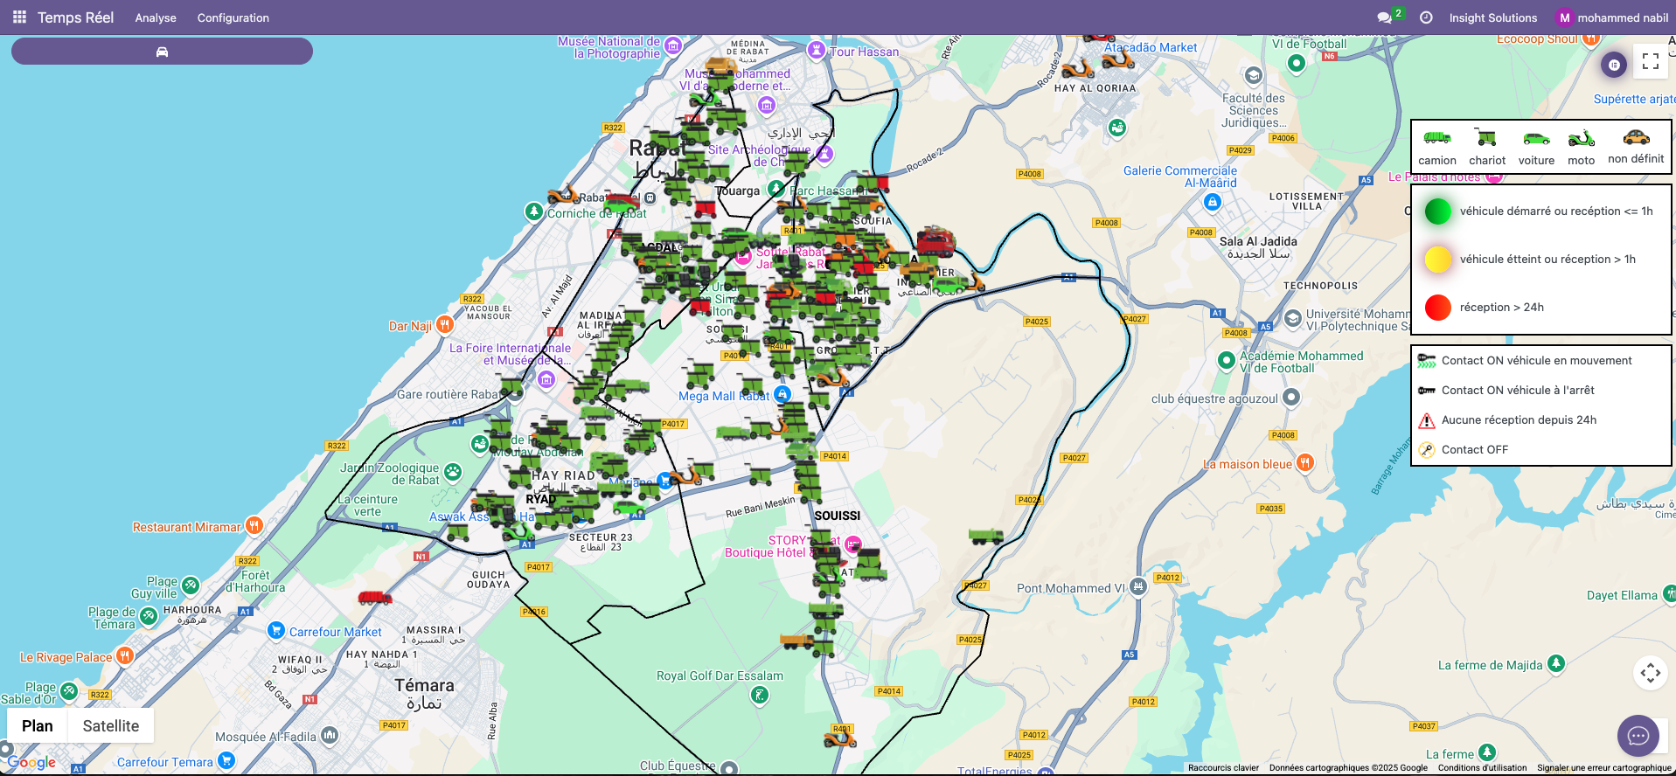
Task: Open conversations with 2 unread messages
Action: pos(1385,17)
